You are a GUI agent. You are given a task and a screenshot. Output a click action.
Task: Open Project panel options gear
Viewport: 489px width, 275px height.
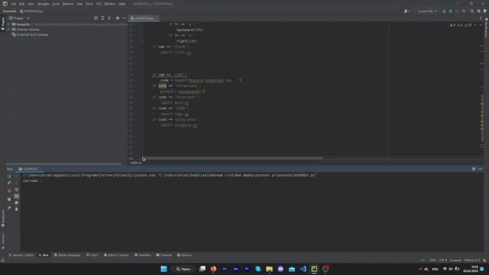pyautogui.click(x=118, y=18)
